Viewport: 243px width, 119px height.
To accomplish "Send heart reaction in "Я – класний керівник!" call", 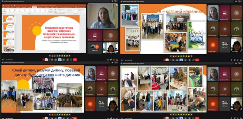I will click(171, 56).
